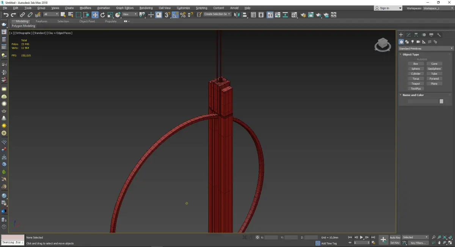Click the Mirror tool icon
Image resolution: width=455 pixels, height=247 pixels.
coord(237,15)
